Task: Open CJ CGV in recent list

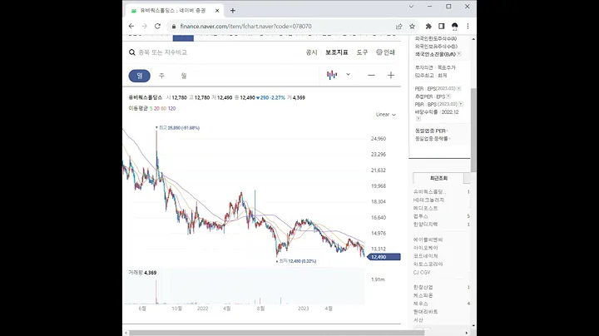Action: [x=422, y=272]
